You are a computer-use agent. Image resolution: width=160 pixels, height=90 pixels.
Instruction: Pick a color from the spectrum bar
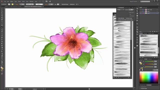click(149, 77)
